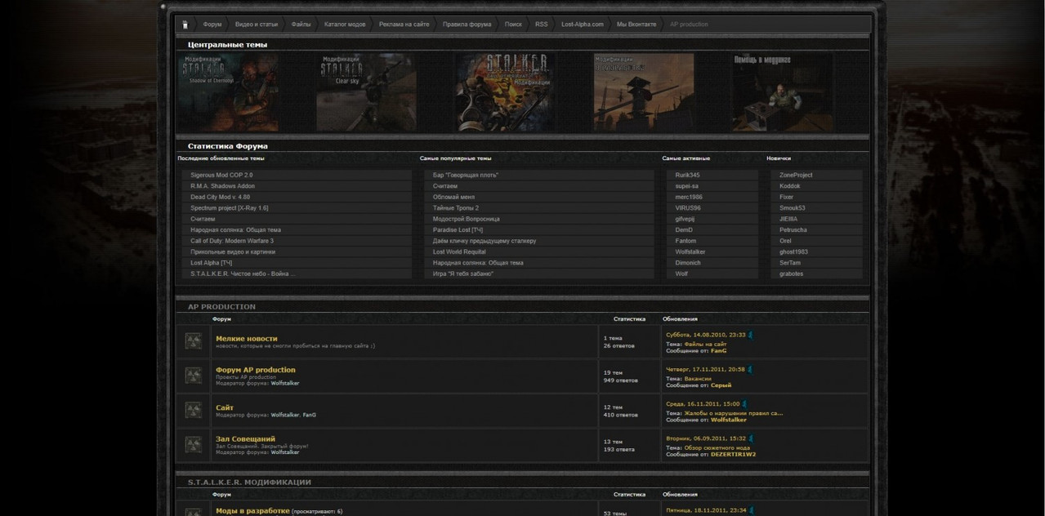
Task: Open Spectrum project [X-Ray 1.6] topic
Action: click(230, 208)
